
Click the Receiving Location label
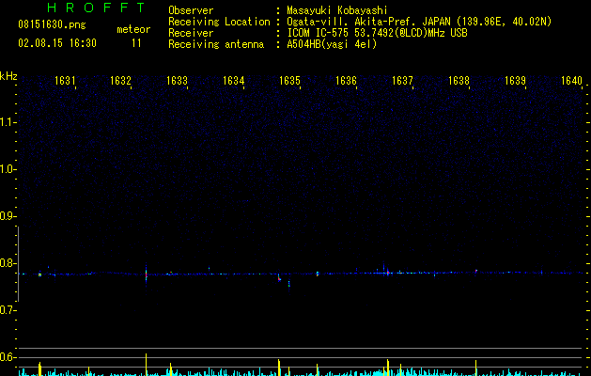(219, 22)
